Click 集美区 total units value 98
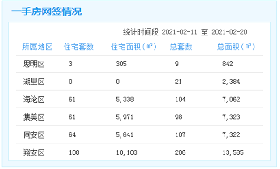Viewport: 280px width, 169px height. pyautogui.click(x=179, y=117)
